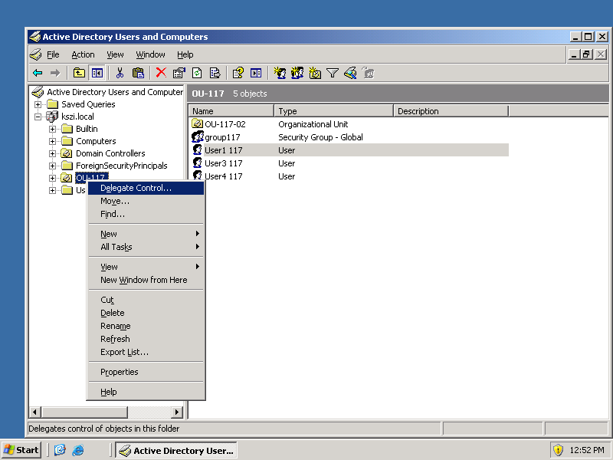
Task: Click the Refresh toolbar icon
Action: tap(197, 73)
